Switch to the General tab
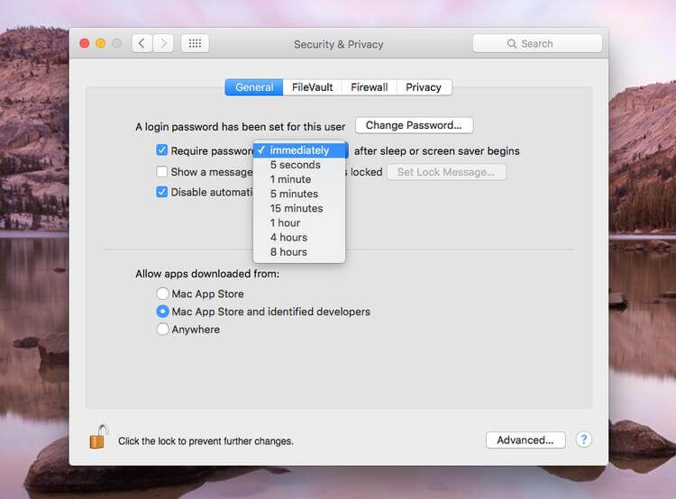 click(x=254, y=87)
